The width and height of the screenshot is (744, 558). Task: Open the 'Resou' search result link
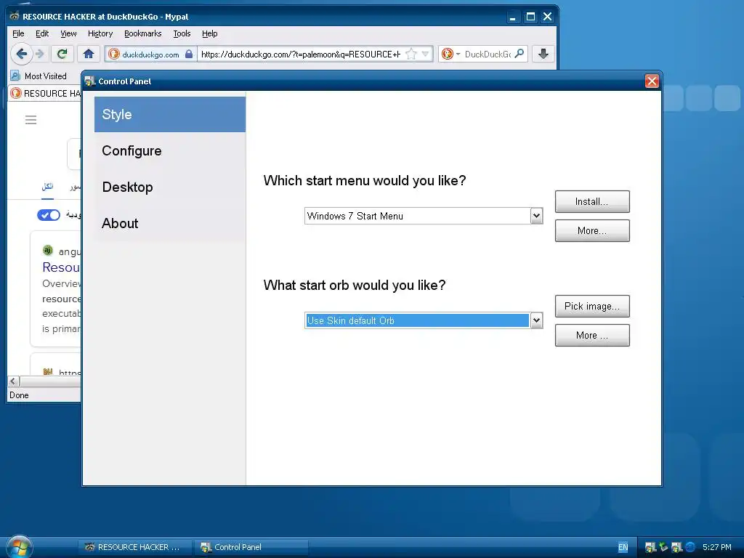pyautogui.click(x=61, y=267)
